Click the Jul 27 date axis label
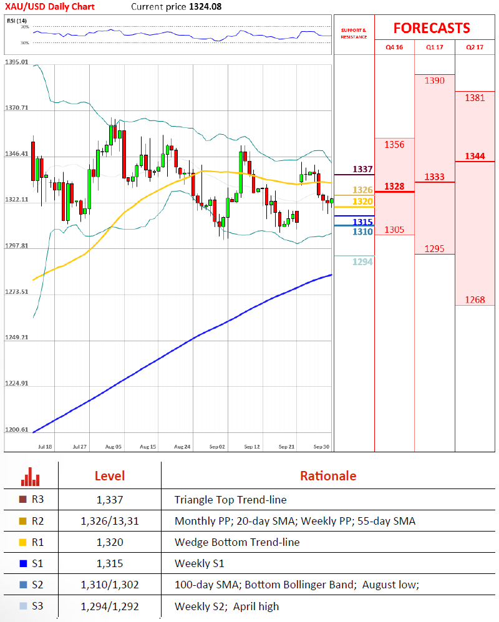The width and height of the screenshot is (499, 622). [79, 447]
